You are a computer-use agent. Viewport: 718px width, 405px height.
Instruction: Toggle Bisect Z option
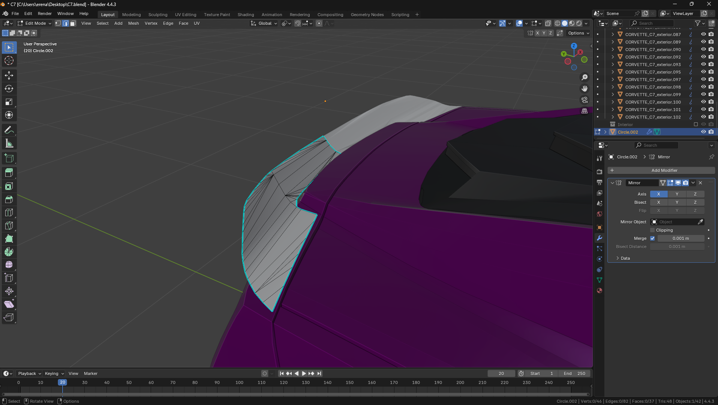pyautogui.click(x=695, y=202)
